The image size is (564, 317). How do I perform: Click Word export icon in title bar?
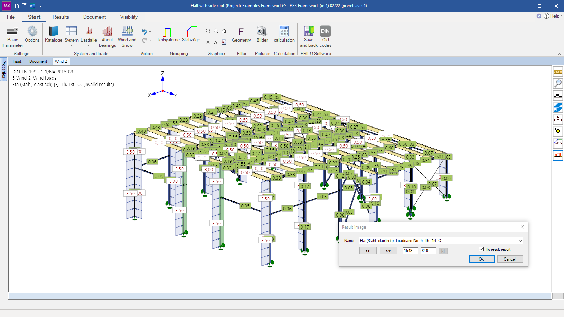tap(32, 6)
